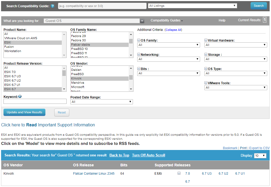Click the Search Compatibility Guide help icon
The width and height of the screenshot is (271, 187).
[x=53, y=6]
